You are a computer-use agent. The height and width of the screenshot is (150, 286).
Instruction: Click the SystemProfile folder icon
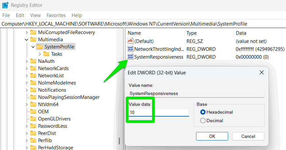40,47
